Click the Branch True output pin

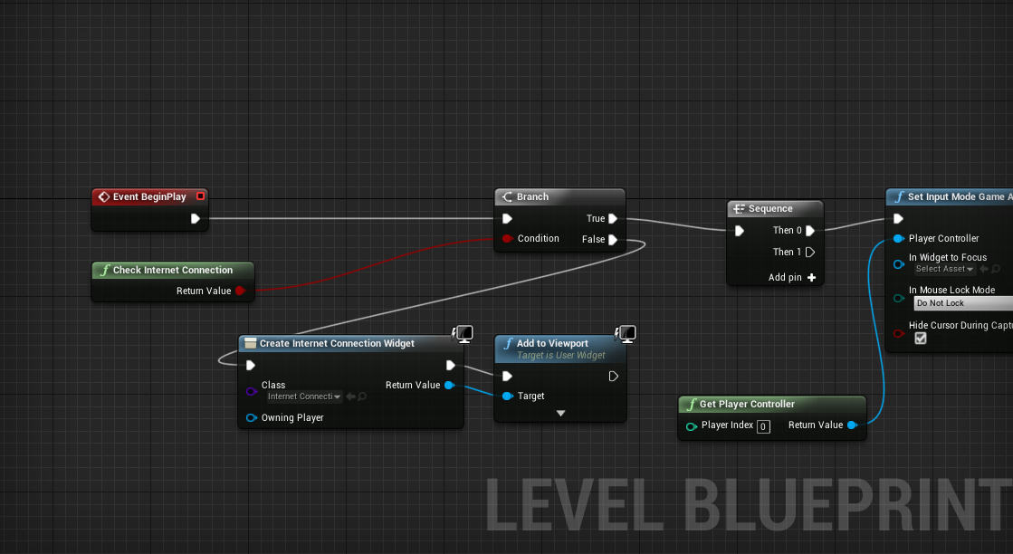[x=613, y=219]
